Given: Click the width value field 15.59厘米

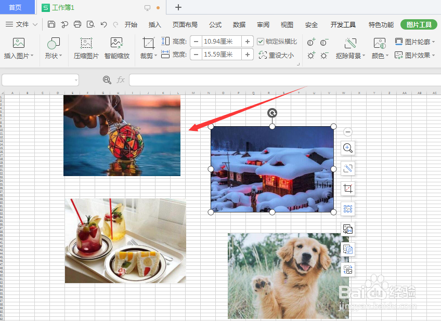Looking at the screenshot, I should (222, 55).
